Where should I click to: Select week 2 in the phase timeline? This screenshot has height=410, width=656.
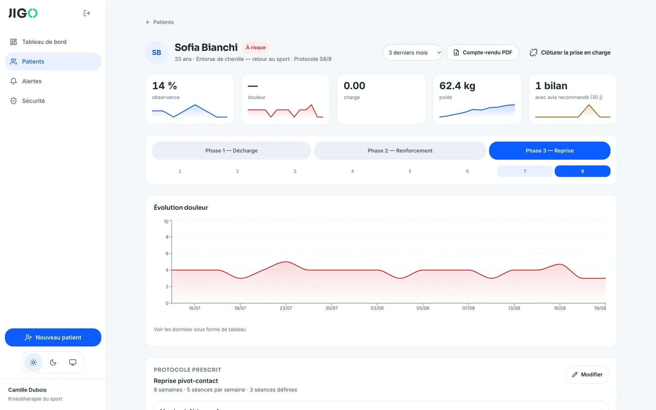click(237, 171)
